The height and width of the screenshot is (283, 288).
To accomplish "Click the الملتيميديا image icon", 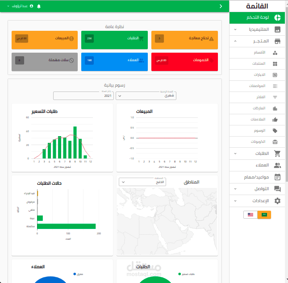I will coord(277,29).
